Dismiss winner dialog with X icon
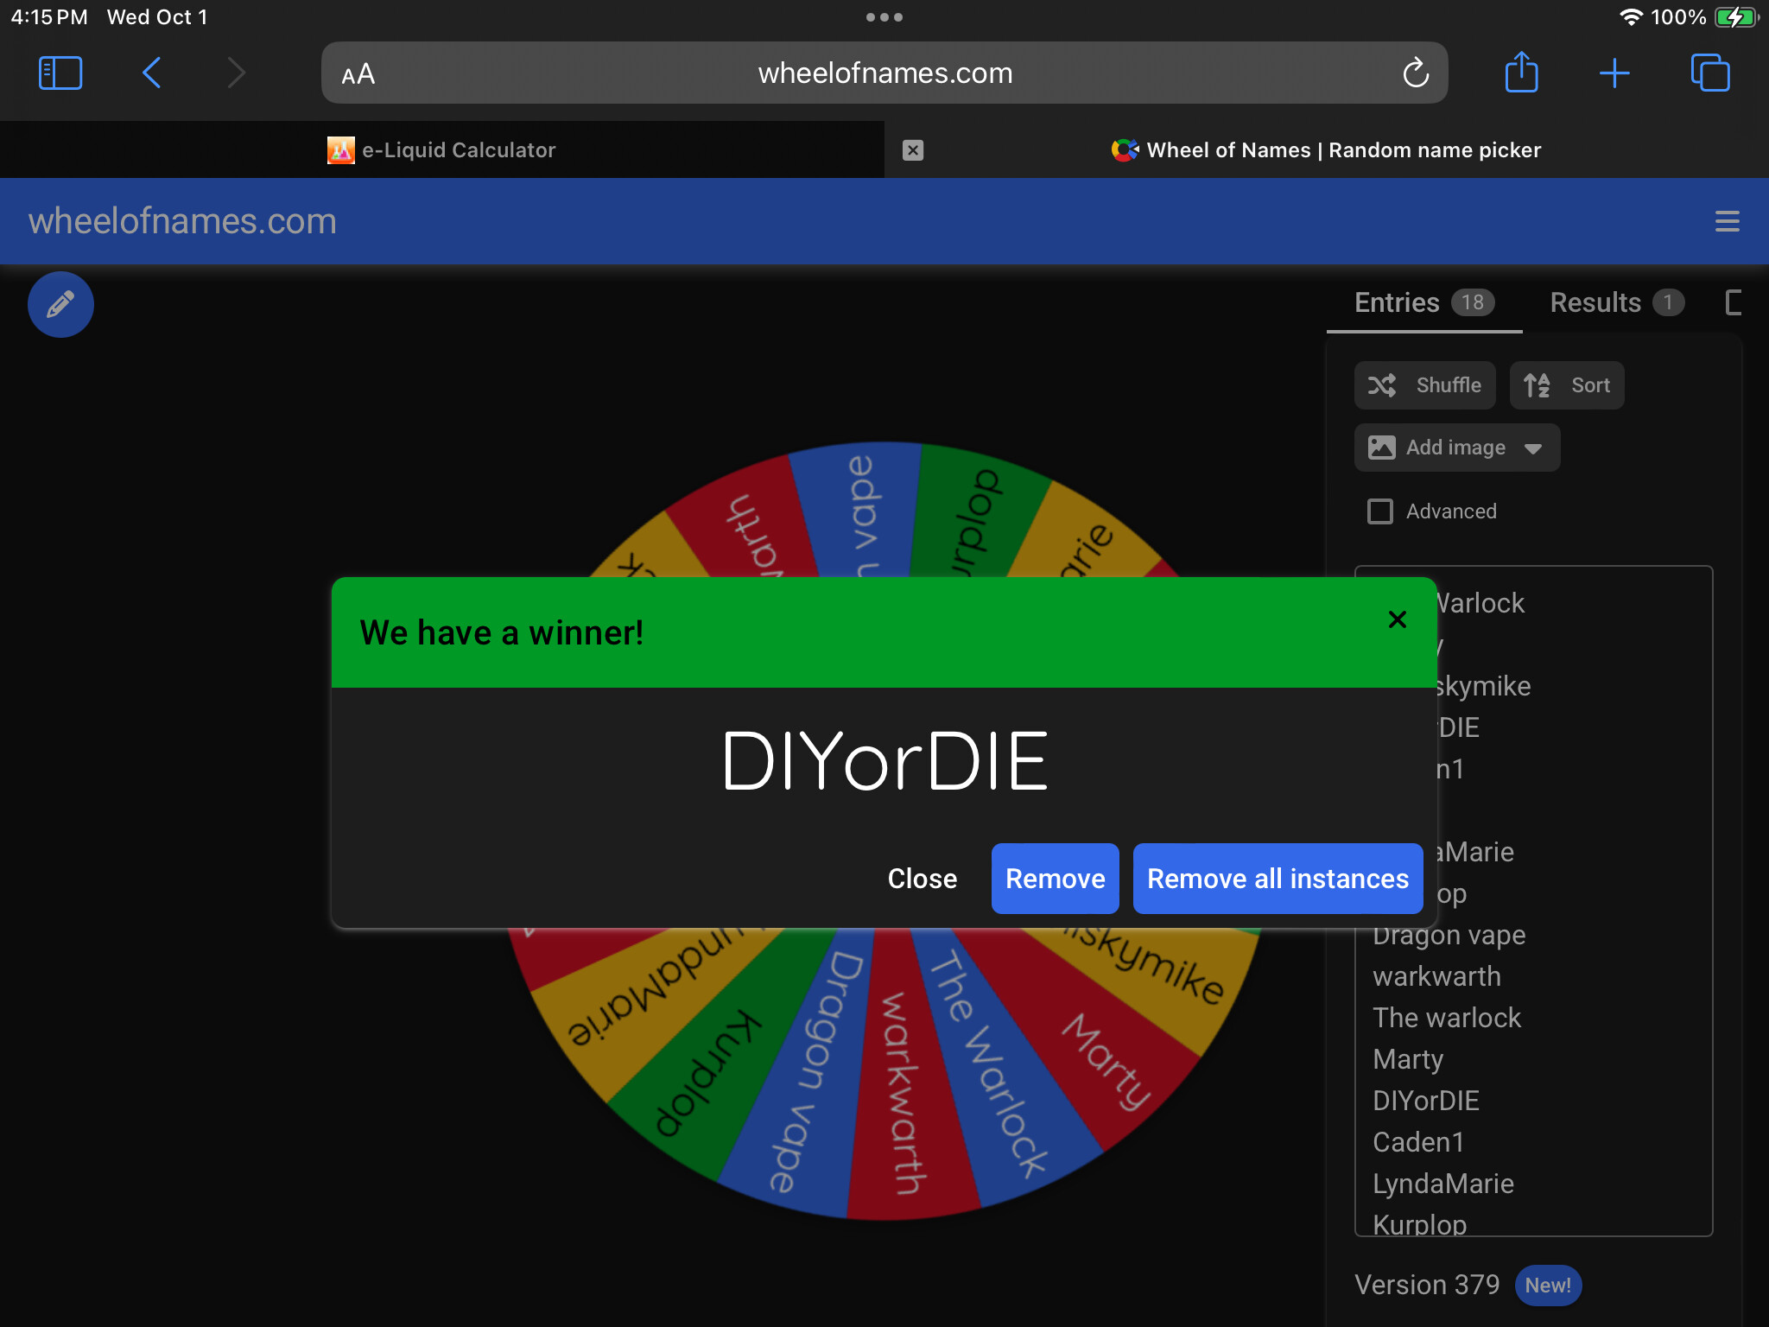This screenshot has height=1327, width=1769. (1397, 619)
